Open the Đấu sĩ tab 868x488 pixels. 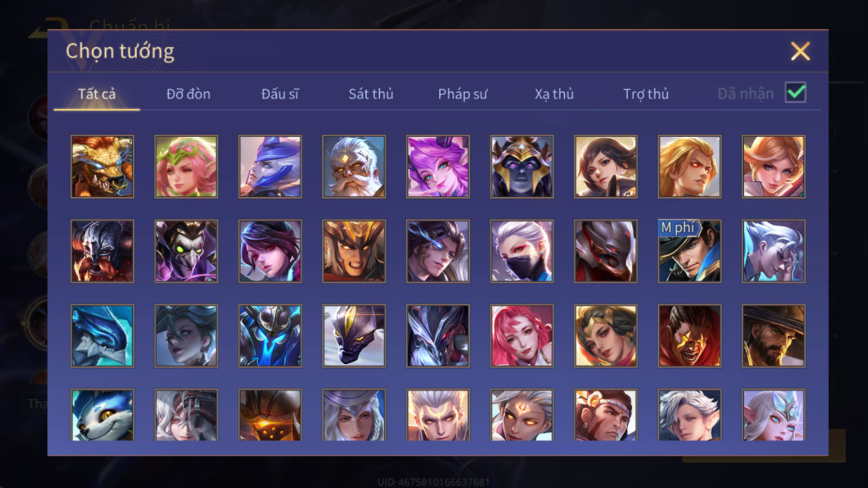[x=280, y=94]
